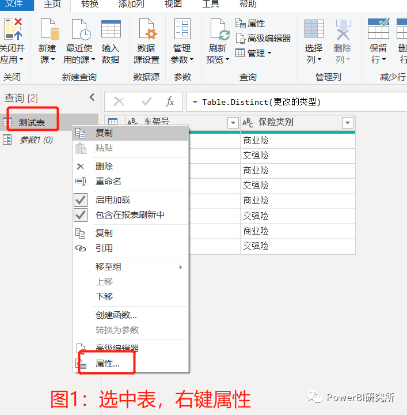Switch to the 工具 tab
Image resolution: width=407 pixels, height=415 pixels.
[x=211, y=4]
